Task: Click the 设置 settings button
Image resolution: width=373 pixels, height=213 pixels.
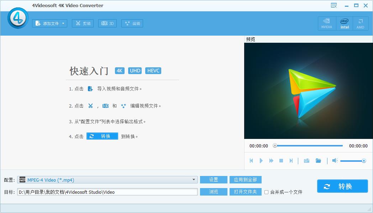Action: (214, 180)
